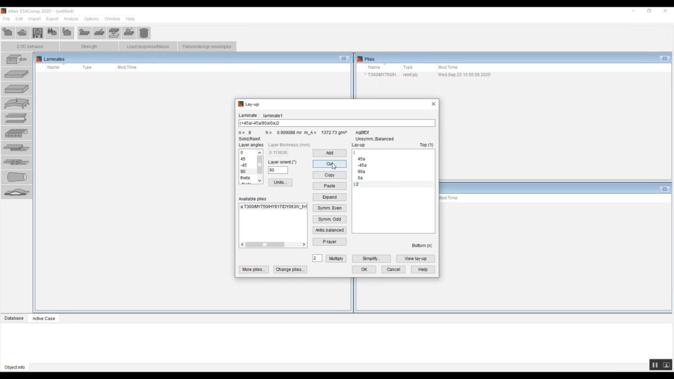Switch to the Database tab
674x379 pixels.
pos(14,318)
